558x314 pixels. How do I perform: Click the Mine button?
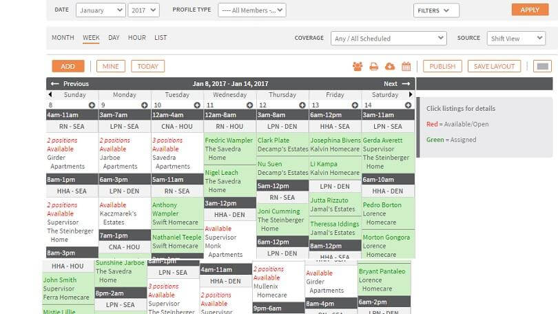pyautogui.click(x=111, y=66)
